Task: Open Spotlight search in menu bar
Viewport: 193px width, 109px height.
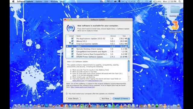Action: (180, 2)
